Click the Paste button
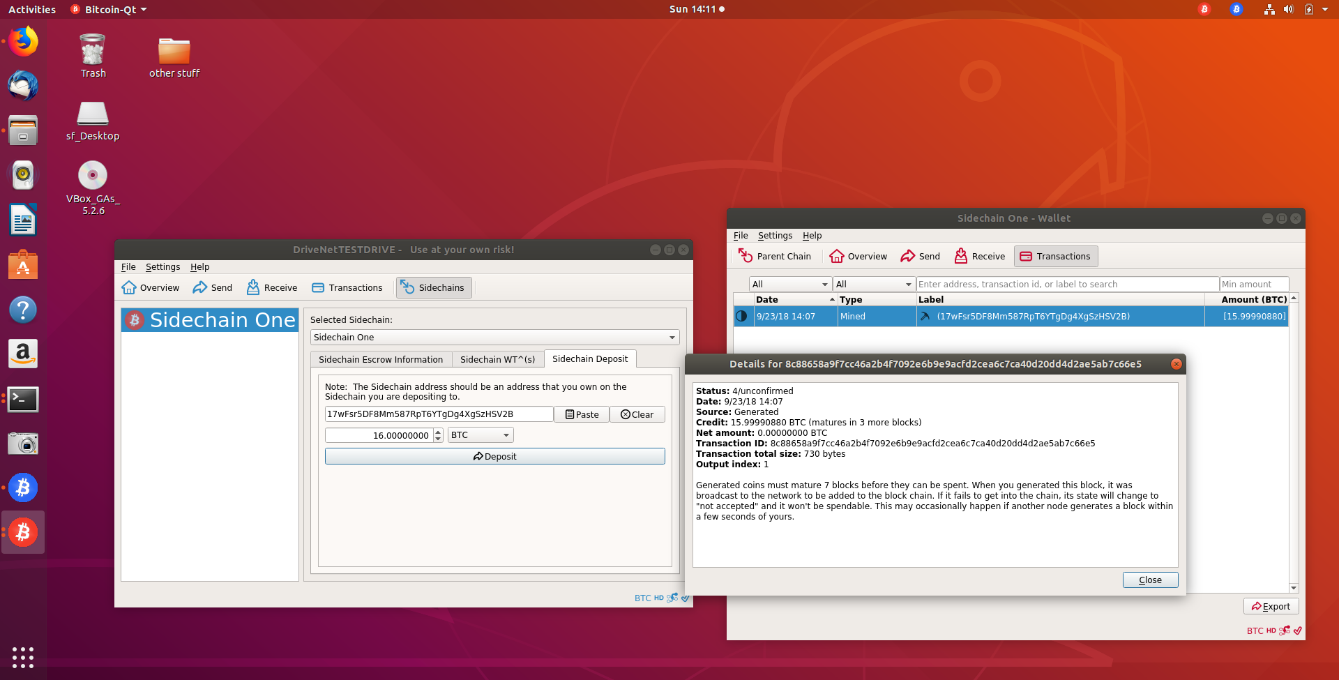Screen dimensions: 1339x680 582,414
